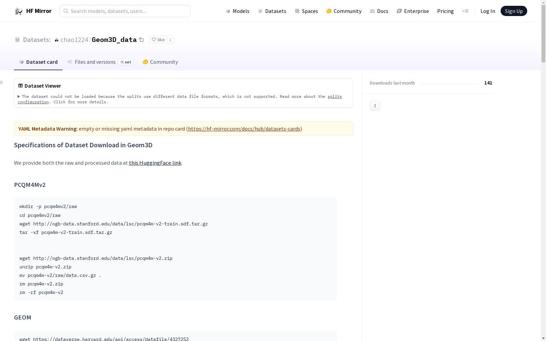Click the Sign Up button
The width and height of the screenshot is (546, 341).
514,11
